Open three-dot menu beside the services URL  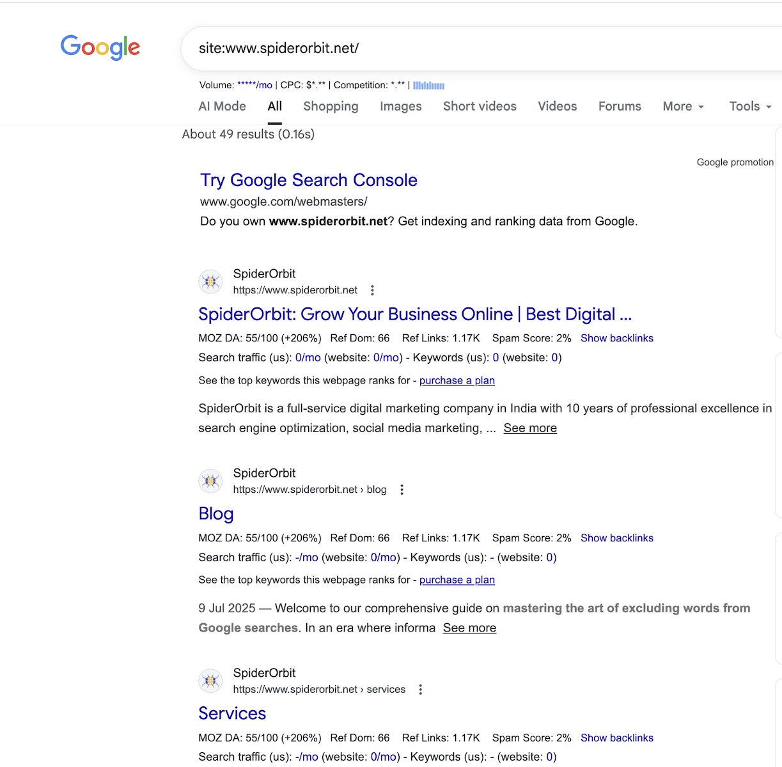tap(420, 690)
